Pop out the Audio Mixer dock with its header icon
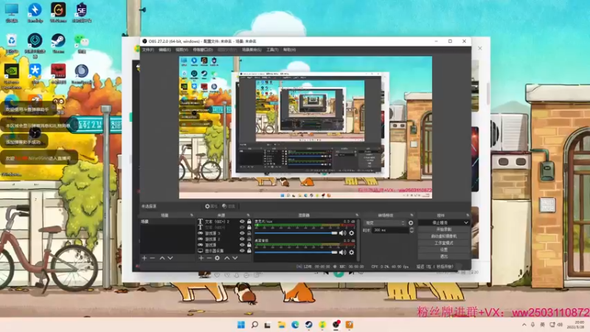The image size is (590, 332). [357, 215]
